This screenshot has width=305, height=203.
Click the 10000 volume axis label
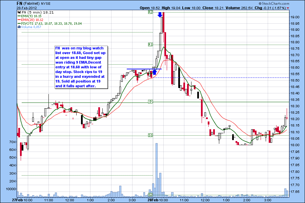coord(11,189)
